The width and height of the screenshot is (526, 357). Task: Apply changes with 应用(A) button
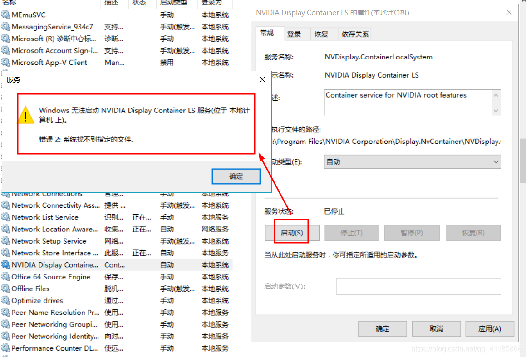[x=490, y=328]
